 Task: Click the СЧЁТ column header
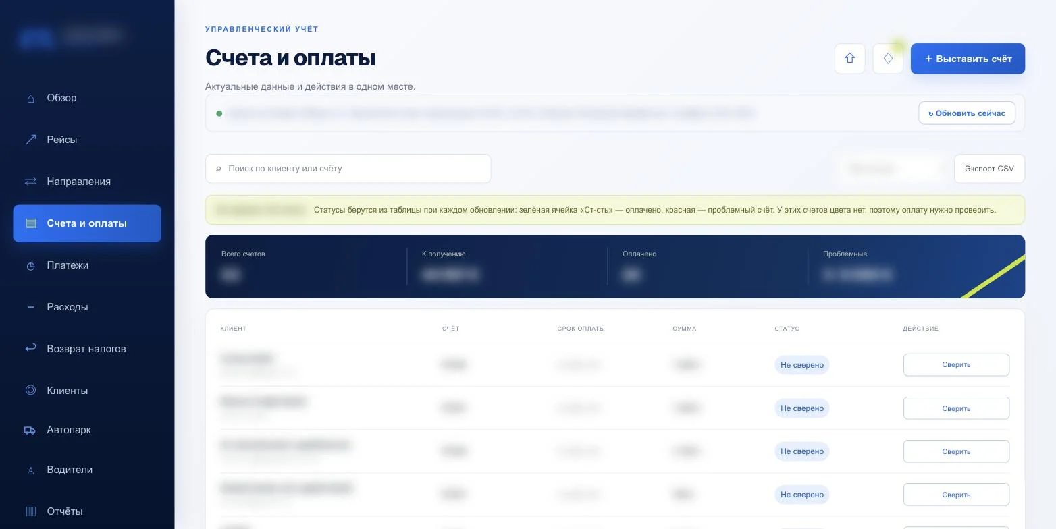tap(450, 329)
